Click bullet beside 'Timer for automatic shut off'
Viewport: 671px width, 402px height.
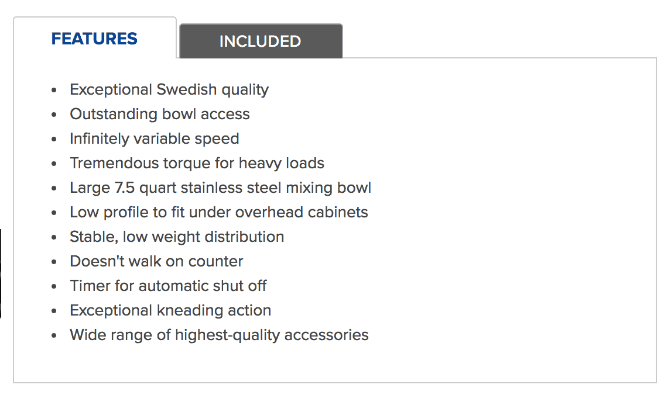click(54, 286)
